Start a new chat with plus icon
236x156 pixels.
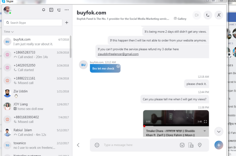(x=66, y=22)
